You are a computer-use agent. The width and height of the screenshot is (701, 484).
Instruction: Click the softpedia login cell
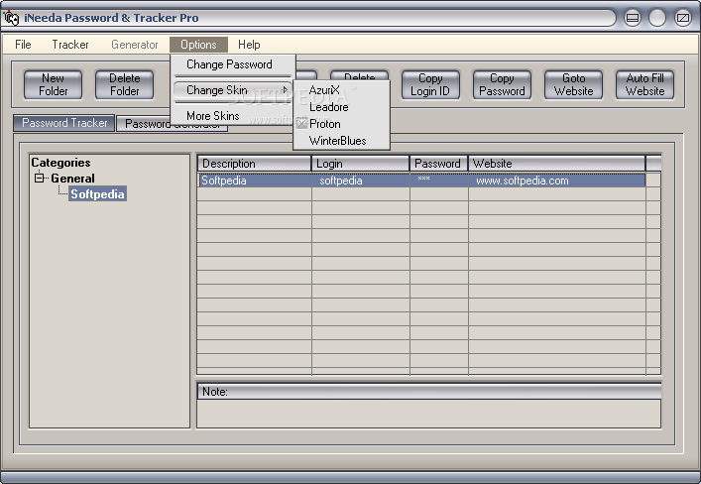(x=361, y=181)
